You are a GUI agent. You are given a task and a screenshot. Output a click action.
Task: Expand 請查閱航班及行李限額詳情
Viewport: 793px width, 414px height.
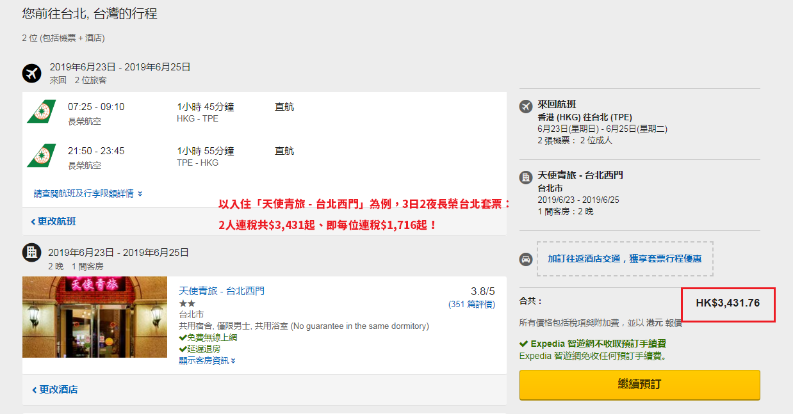click(88, 193)
